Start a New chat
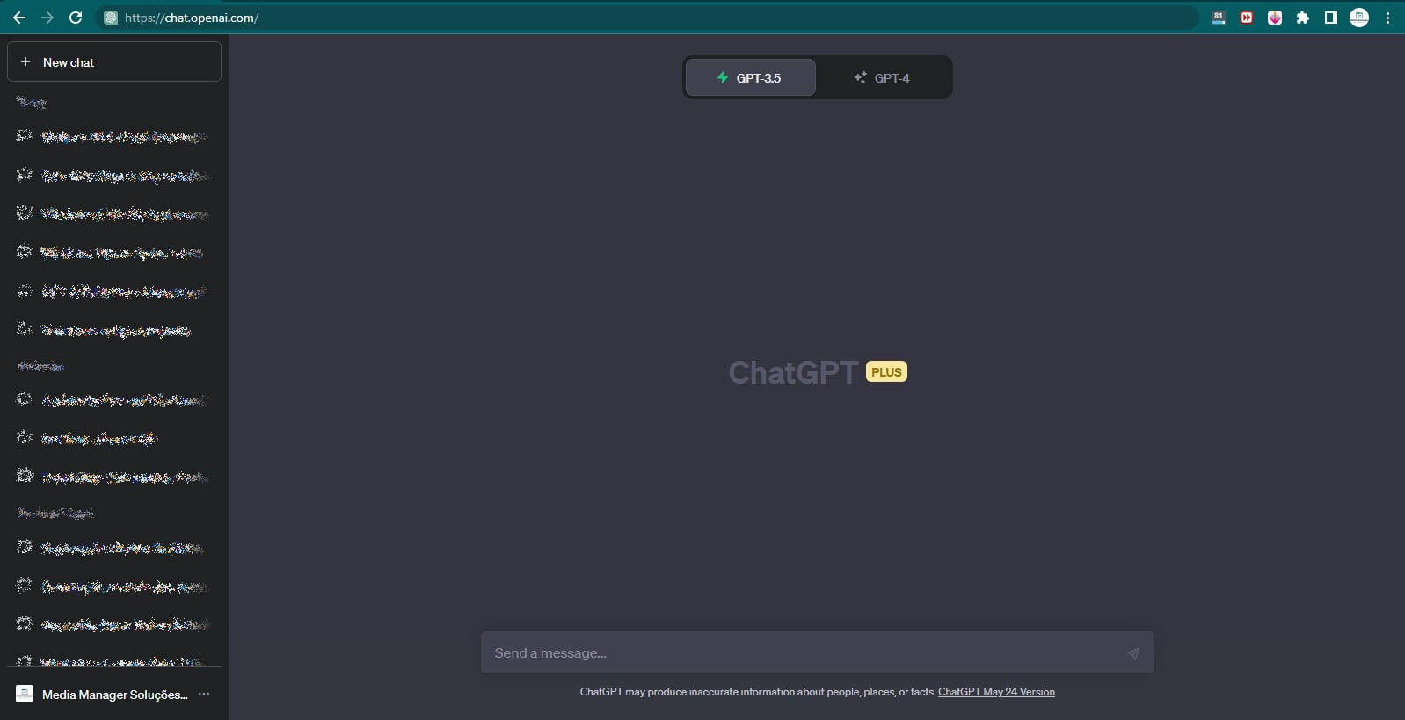Viewport: 1405px width, 720px height. click(114, 62)
